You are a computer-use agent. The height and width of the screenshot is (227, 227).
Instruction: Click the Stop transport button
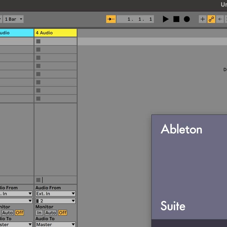click(176, 19)
